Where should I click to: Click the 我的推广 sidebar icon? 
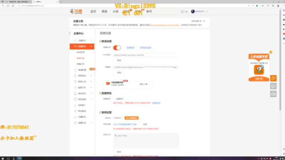point(75,105)
